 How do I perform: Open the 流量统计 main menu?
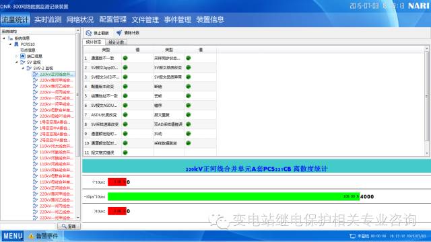point(15,19)
